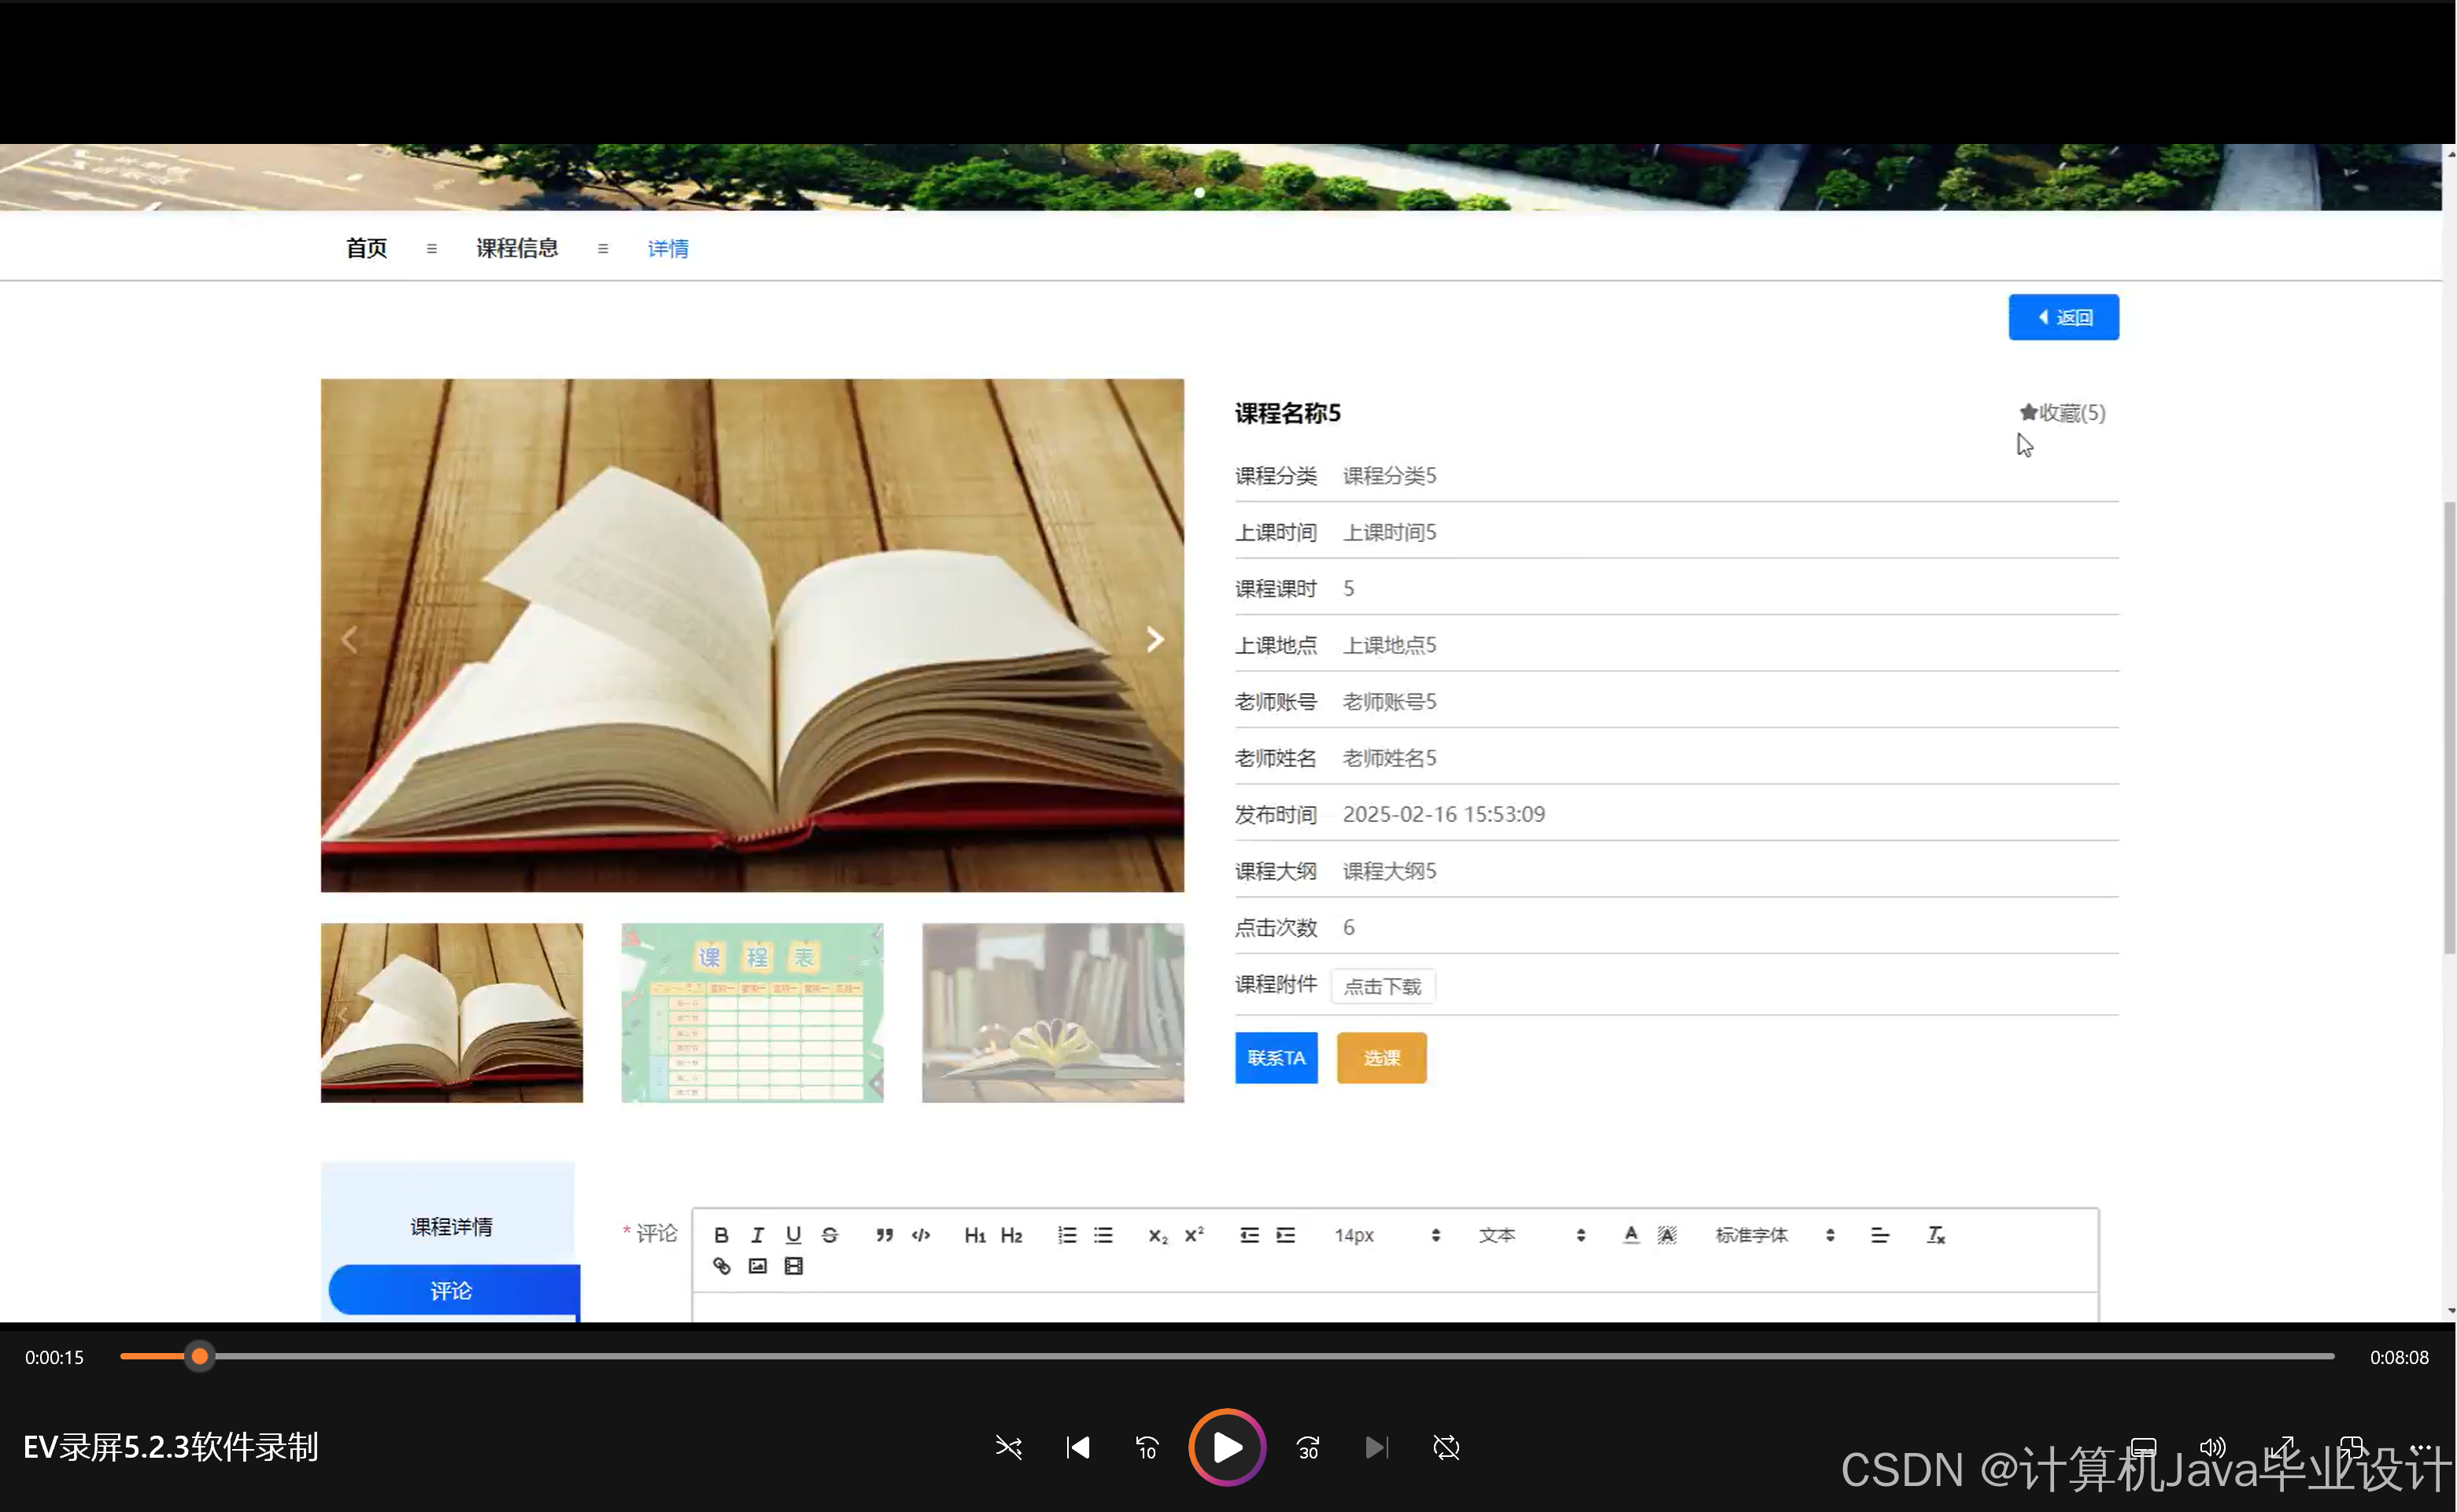The image size is (2457, 1512).
Task: Apply Heading 2 style
Action: point(1011,1235)
